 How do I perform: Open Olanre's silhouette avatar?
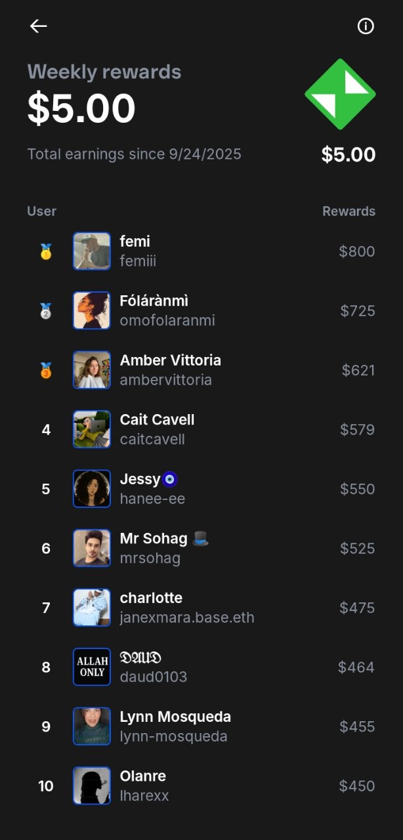(x=92, y=786)
